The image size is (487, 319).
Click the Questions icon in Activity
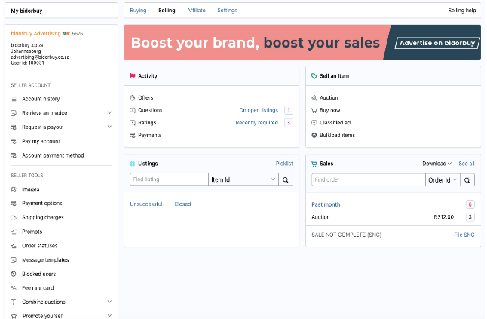(x=133, y=110)
